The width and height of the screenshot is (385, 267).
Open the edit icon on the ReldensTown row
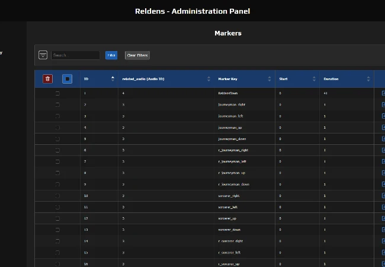tap(383, 93)
